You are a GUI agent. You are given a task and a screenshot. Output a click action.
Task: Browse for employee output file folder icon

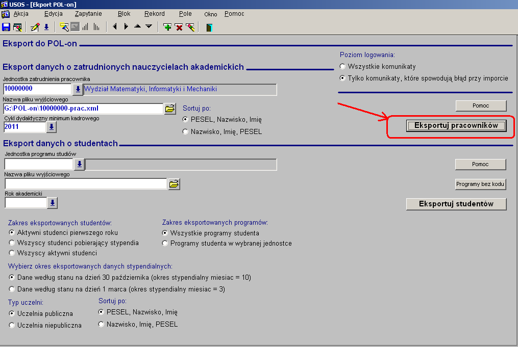click(170, 108)
